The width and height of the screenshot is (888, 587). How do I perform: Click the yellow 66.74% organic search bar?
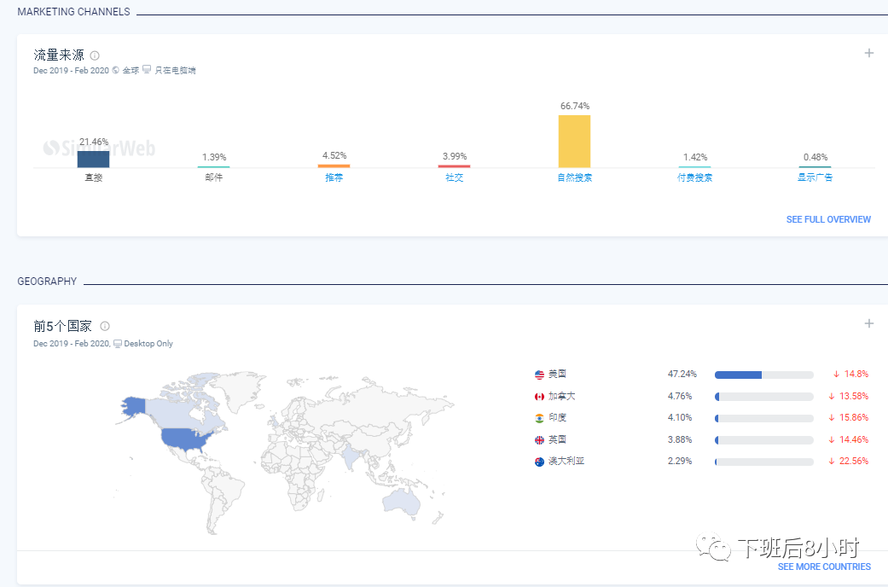click(x=574, y=141)
